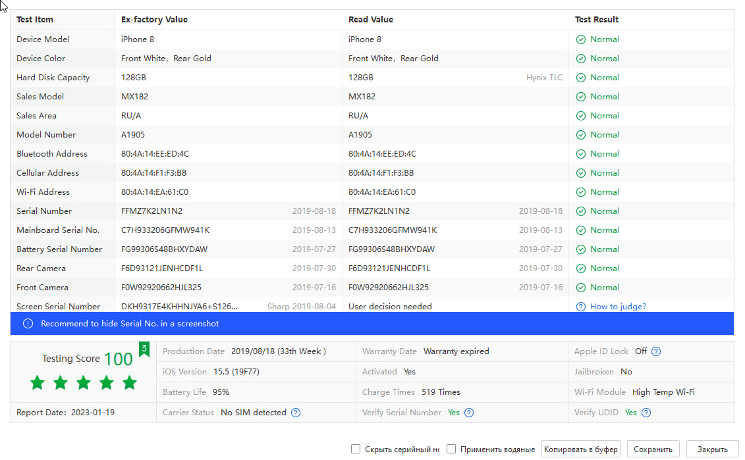Screen dimensions: 745x460
Task: Click the Testing Score value 100
Action: point(119,359)
